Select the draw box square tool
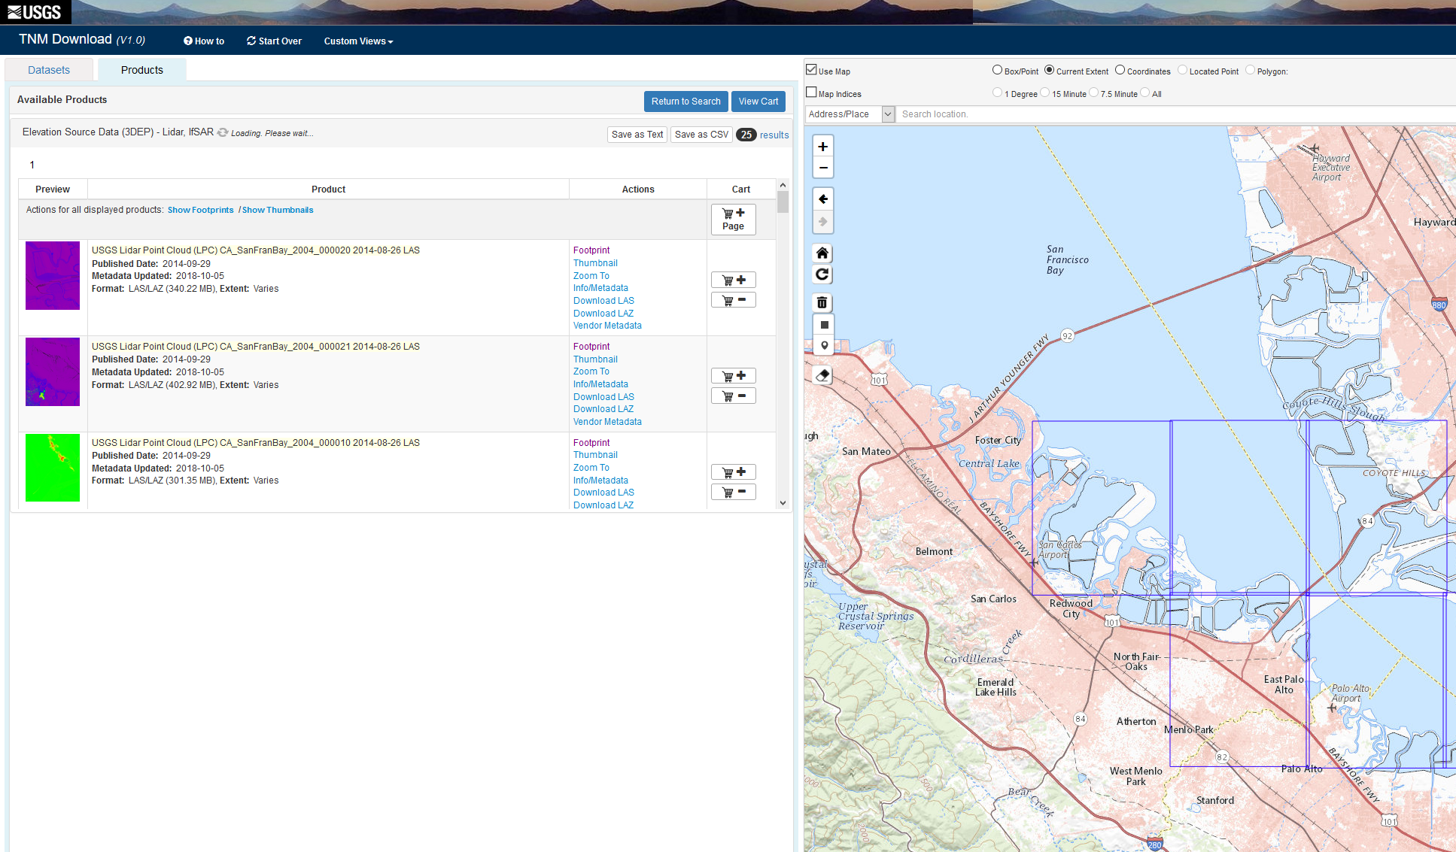Screen dimensions: 1456x852 (x=823, y=325)
